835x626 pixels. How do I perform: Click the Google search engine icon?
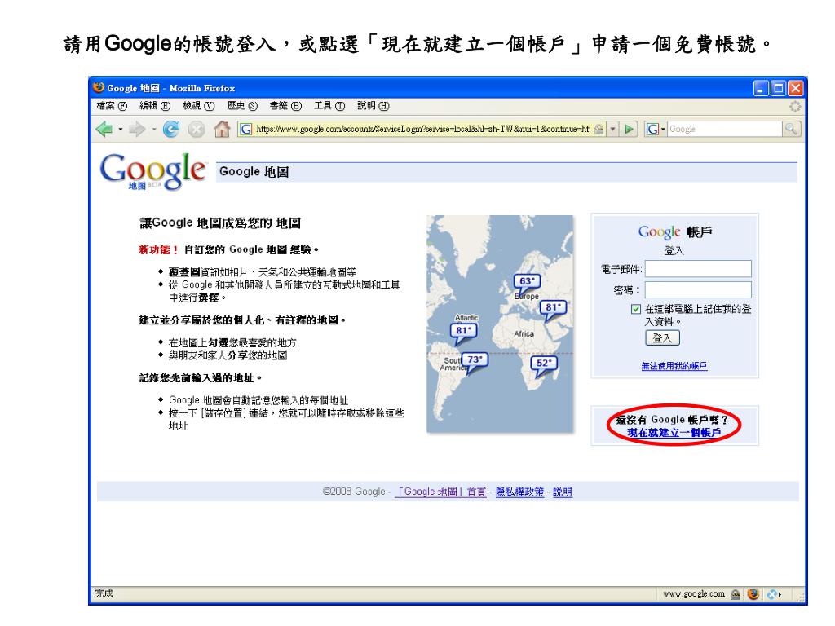652,129
